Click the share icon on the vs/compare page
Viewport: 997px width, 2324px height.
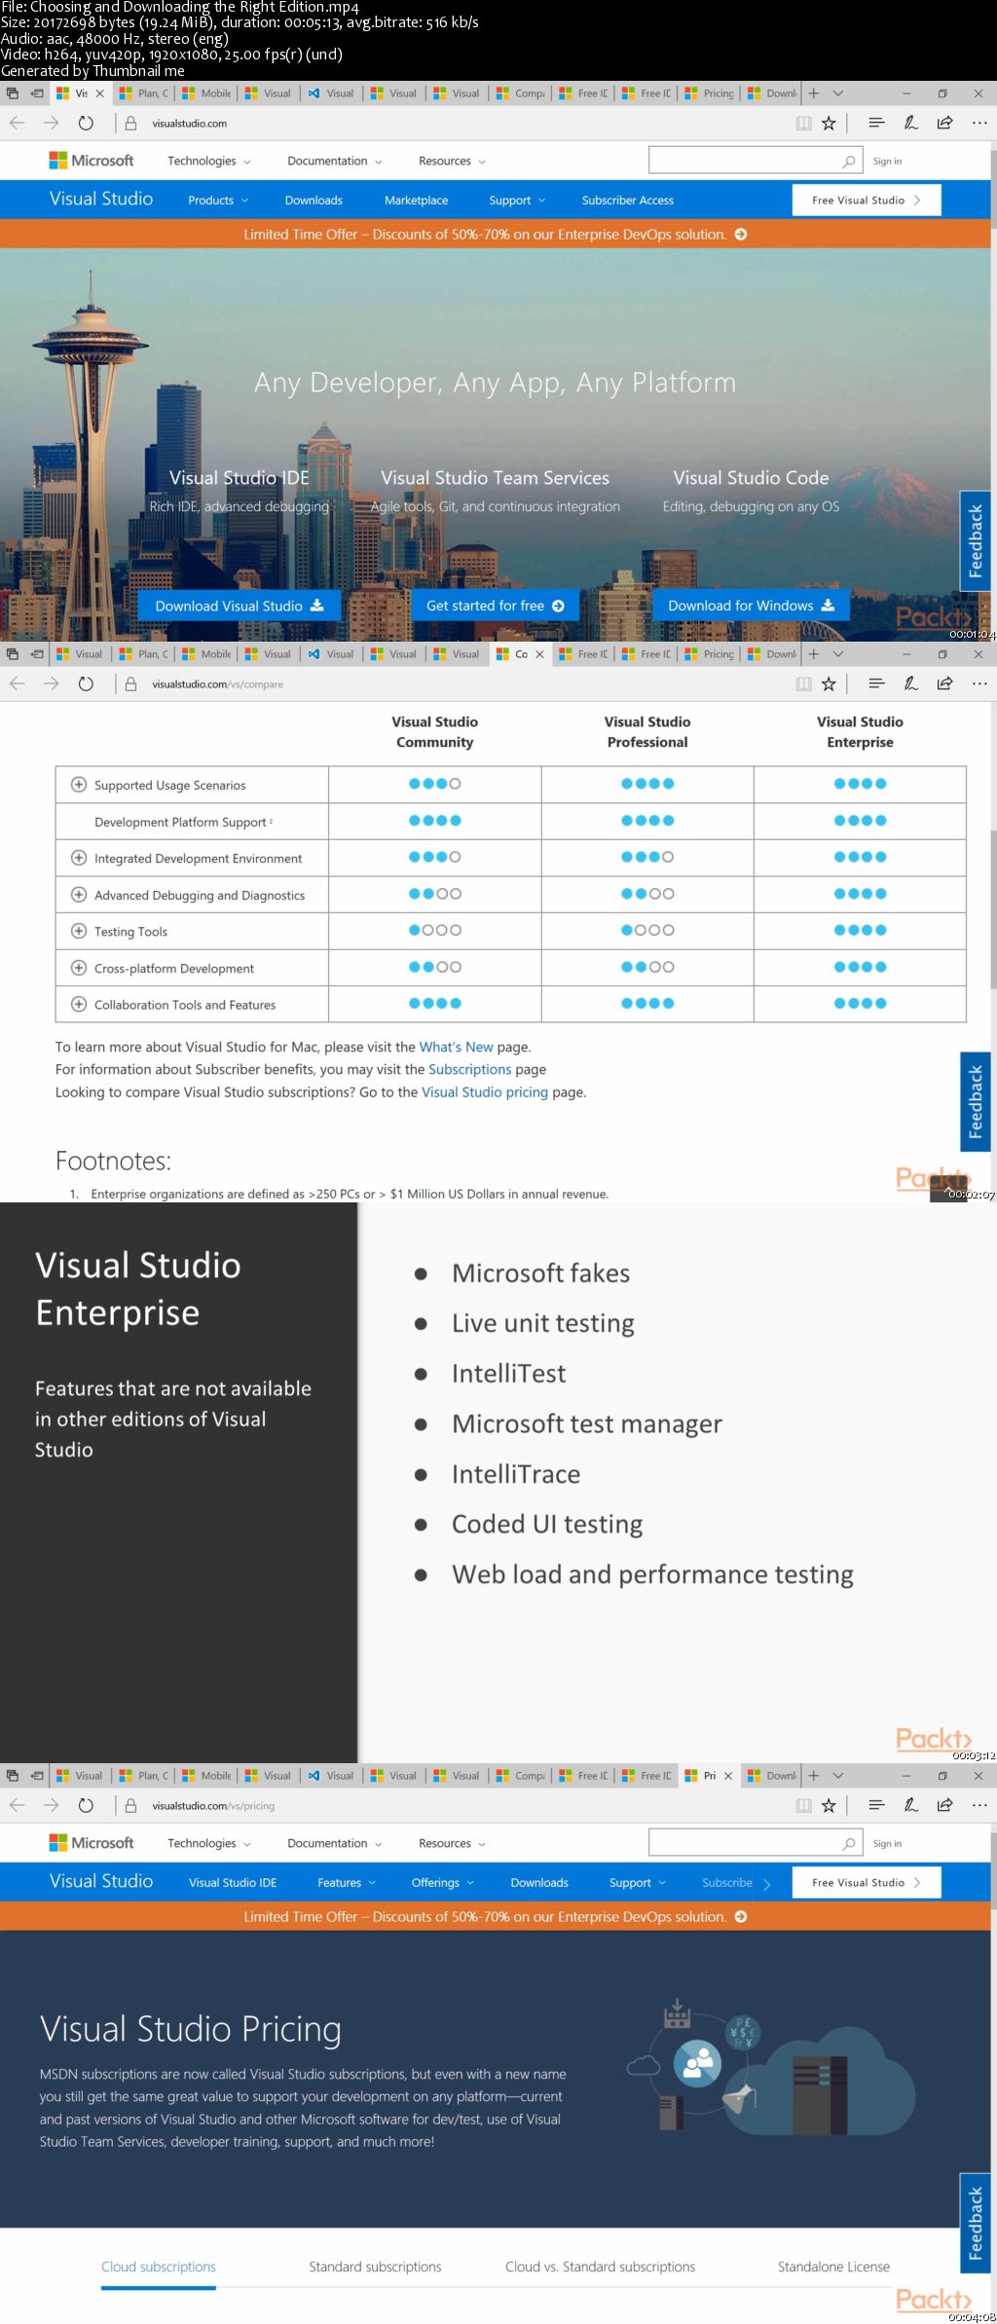pos(944,684)
